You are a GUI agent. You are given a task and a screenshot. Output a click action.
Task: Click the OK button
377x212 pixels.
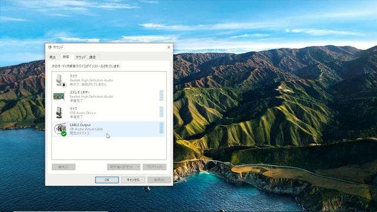[x=107, y=180]
